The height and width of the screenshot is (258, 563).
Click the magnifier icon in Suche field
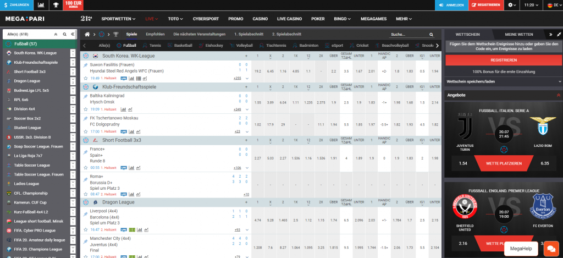point(431,35)
